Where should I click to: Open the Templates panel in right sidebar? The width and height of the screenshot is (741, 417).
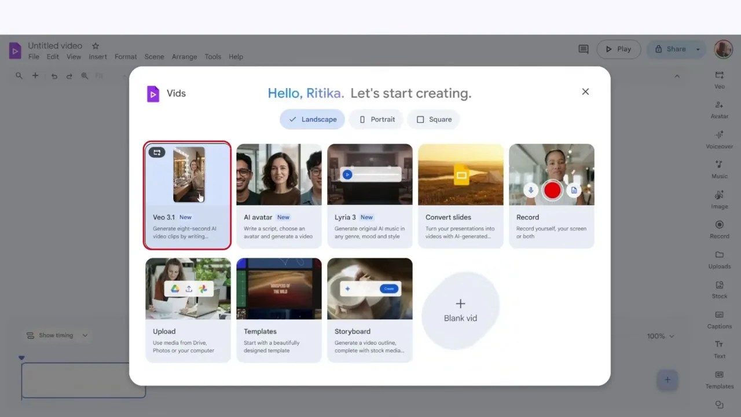720,380
